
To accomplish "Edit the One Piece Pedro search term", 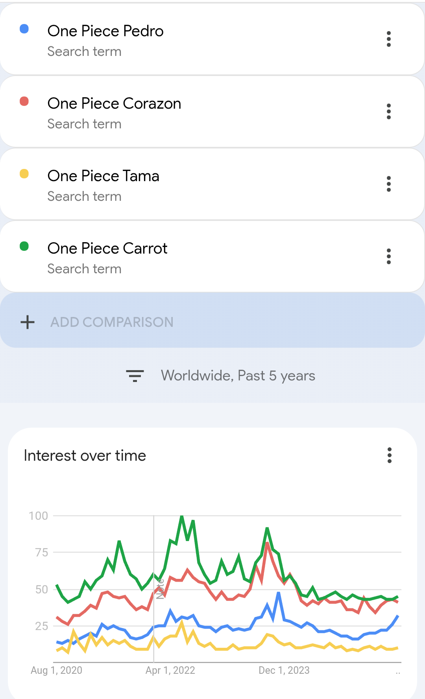I will 105,31.
